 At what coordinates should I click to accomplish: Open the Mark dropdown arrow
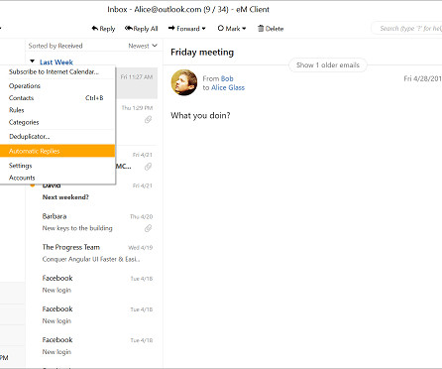click(244, 29)
